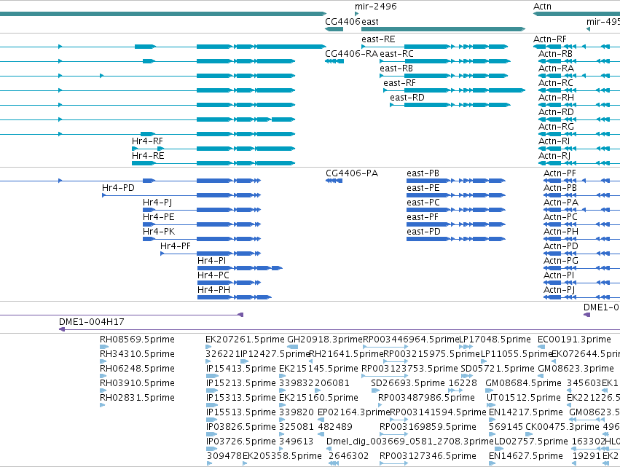Select the Hr4-PD protein label
This screenshot has height=467, width=620.
(x=118, y=188)
